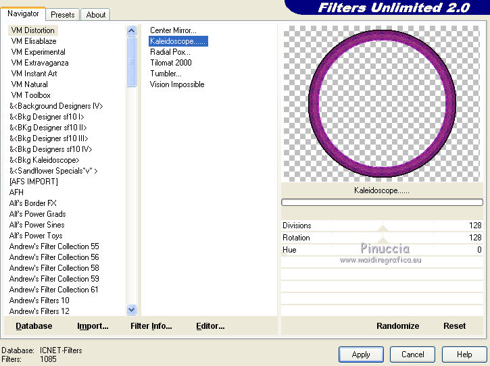Screen dimensions: 490x366
Task: Click the category list scroll down arrow
Action: (x=132, y=310)
